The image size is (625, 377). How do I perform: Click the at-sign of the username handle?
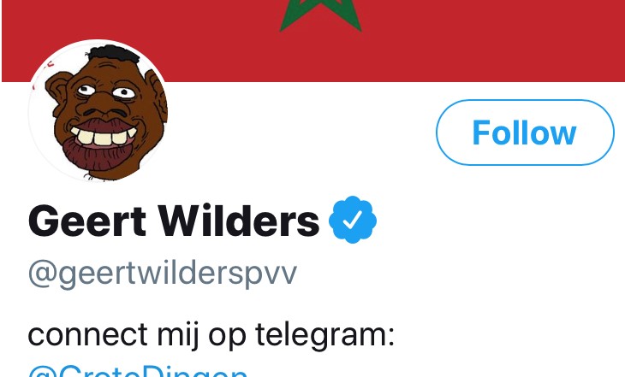41,273
